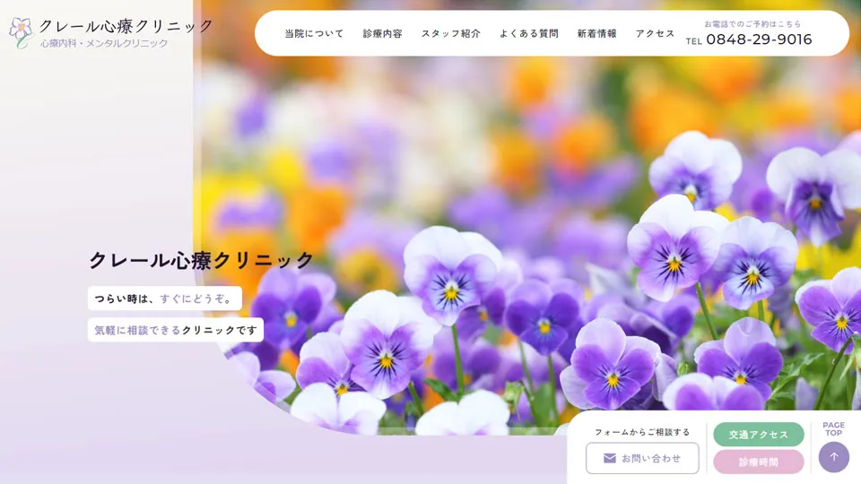The width and height of the screenshot is (861, 484).
Task: Click the 気軽に相談できるクリニックです tagline
Action: [176, 330]
